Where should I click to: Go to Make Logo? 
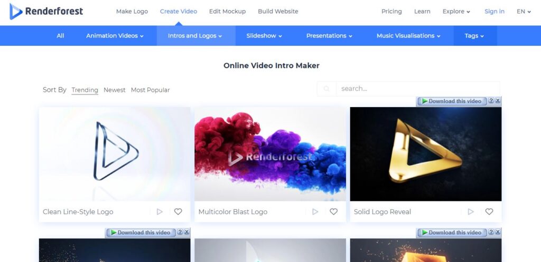[x=132, y=12]
